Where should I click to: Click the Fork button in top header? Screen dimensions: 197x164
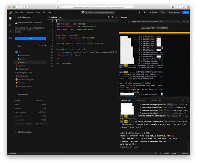pyautogui.click(x=163, y=12)
